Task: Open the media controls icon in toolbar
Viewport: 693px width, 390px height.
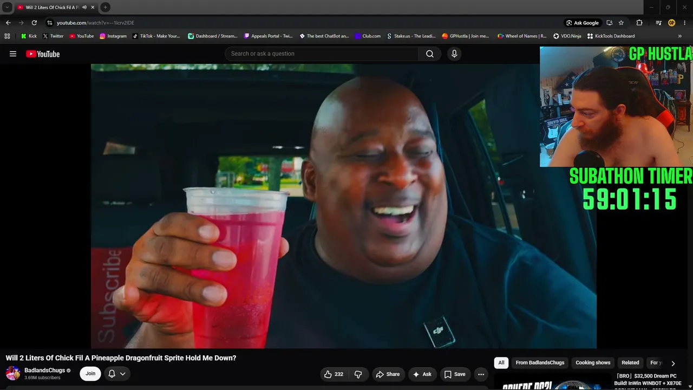Action: pos(658,23)
